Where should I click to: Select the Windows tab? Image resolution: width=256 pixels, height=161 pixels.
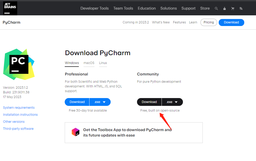click(72, 63)
